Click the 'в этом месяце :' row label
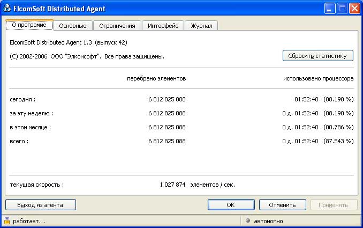This screenshot has width=363, height=228. [30, 127]
